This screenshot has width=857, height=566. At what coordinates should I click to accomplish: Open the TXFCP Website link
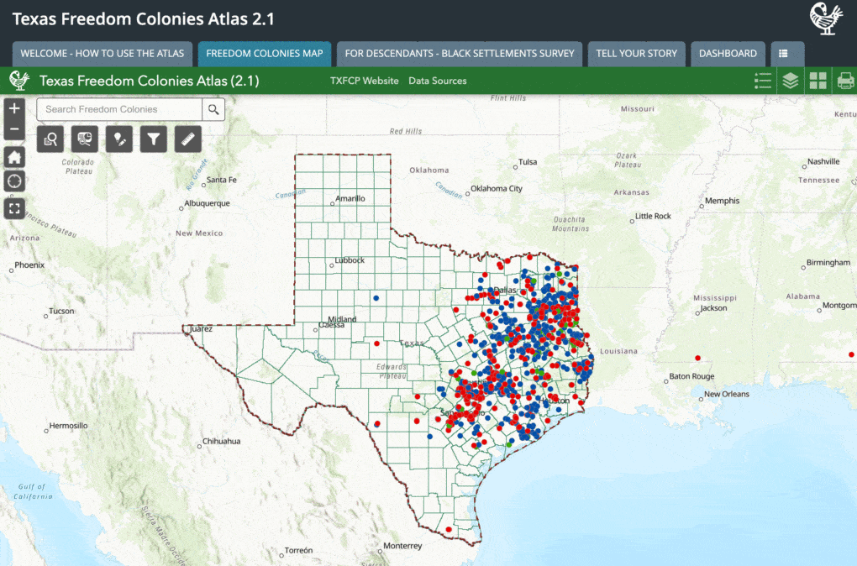coord(364,81)
